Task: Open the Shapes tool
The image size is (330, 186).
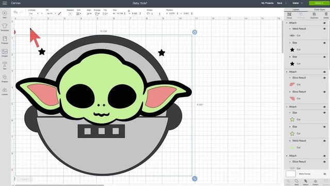Action: (x=5, y=78)
